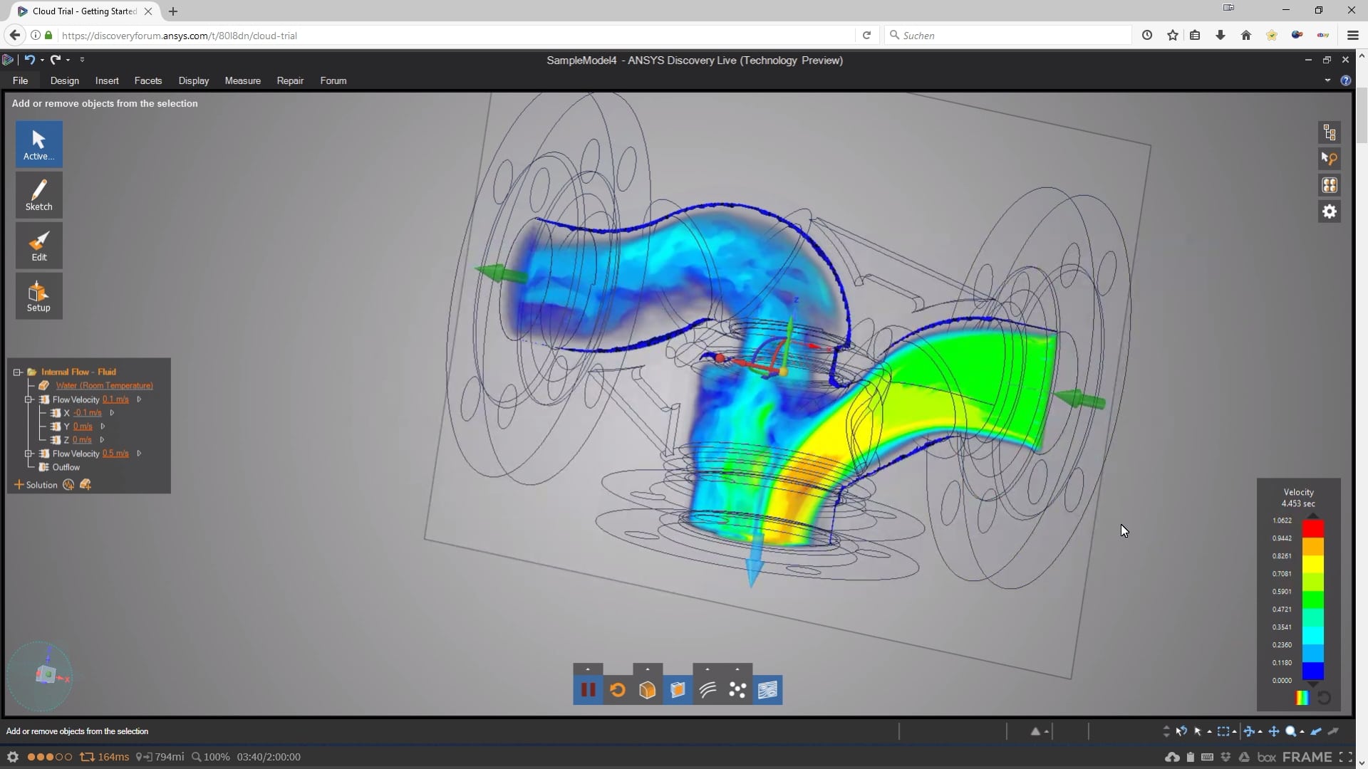The height and width of the screenshot is (769, 1368).
Task: Expand the 0.5 m/s Flow Velocity node
Action: [29, 454]
